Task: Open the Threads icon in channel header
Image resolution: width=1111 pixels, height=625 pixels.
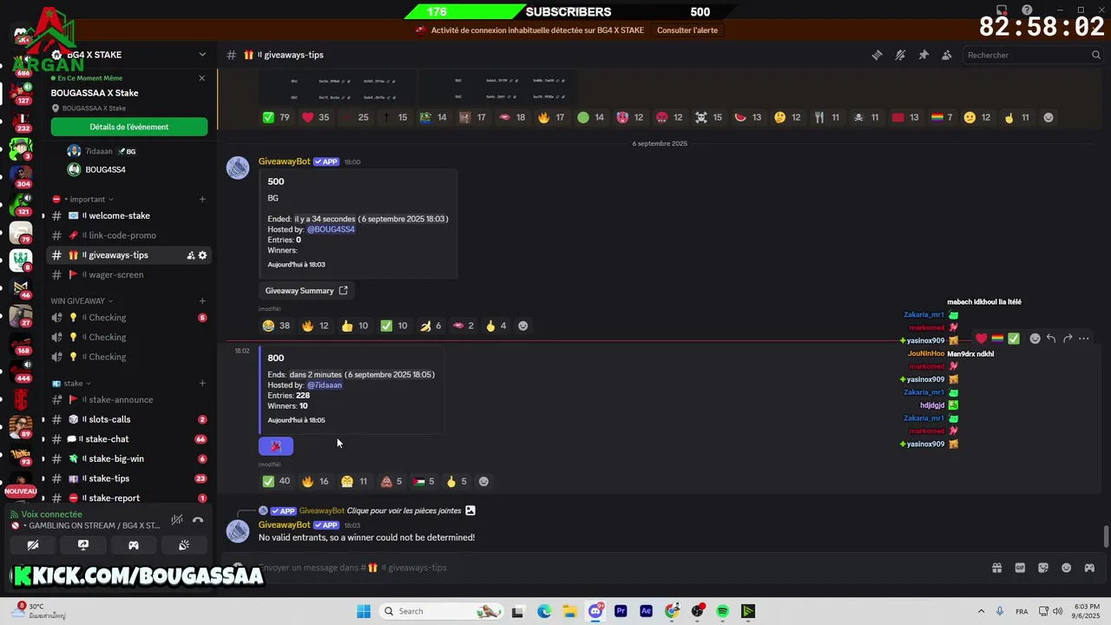Action: point(877,55)
